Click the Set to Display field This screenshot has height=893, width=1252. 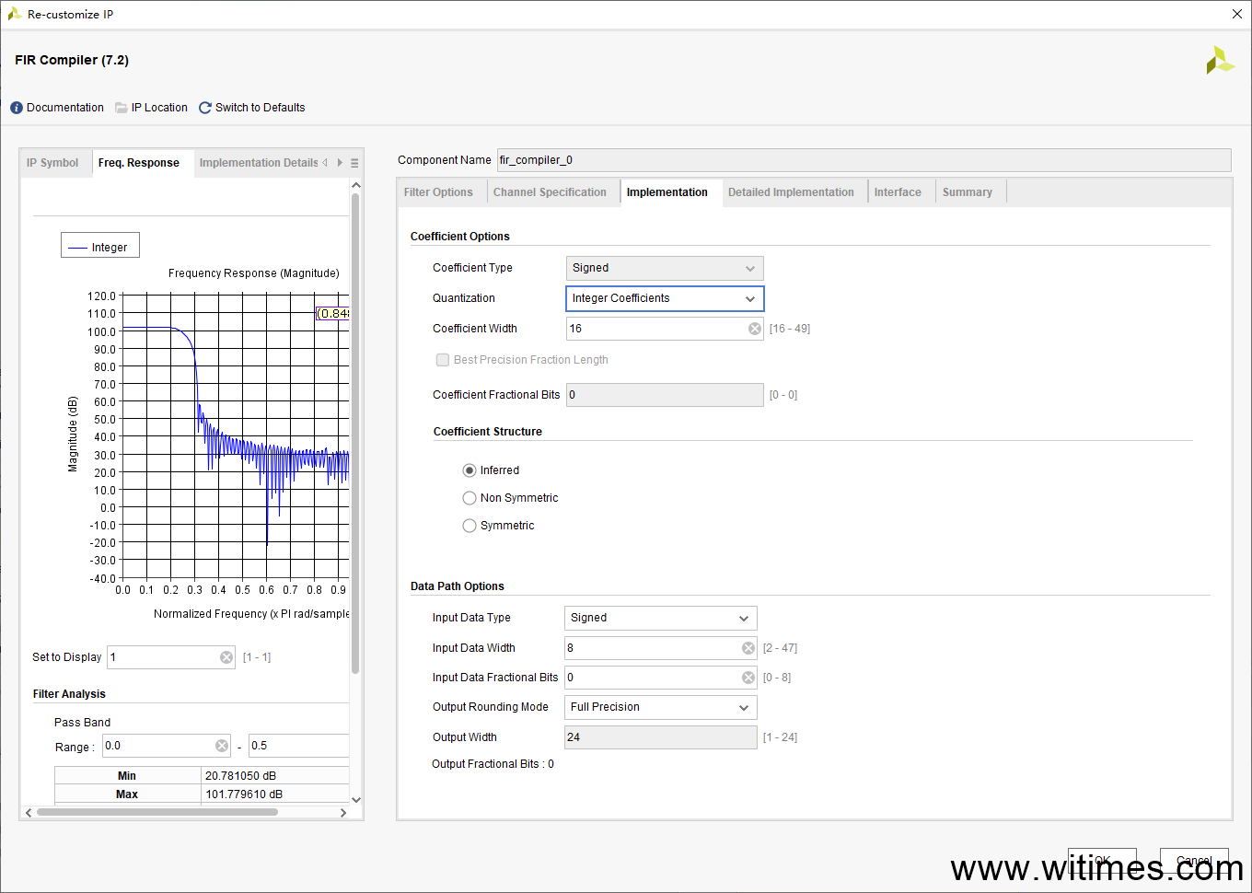171,657
